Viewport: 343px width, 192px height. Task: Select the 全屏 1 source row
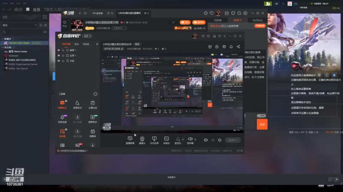pyautogui.click(x=78, y=55)
